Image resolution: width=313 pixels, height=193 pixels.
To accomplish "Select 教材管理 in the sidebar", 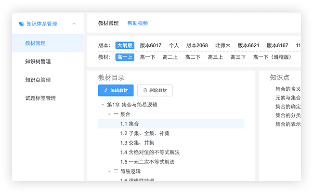I will click(x=36, y=43).
